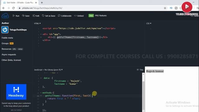Click the green New badge
The height and width of the screenshot is (112, 199).
91,16
